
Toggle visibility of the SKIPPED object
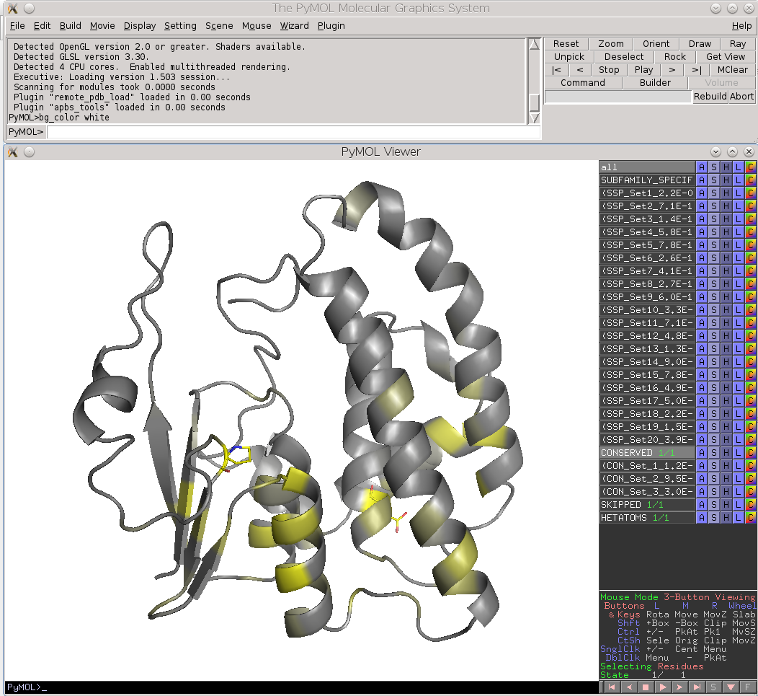pos(647,504)
